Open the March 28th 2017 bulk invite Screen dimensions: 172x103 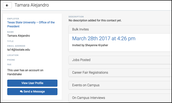tap(104, 38)
